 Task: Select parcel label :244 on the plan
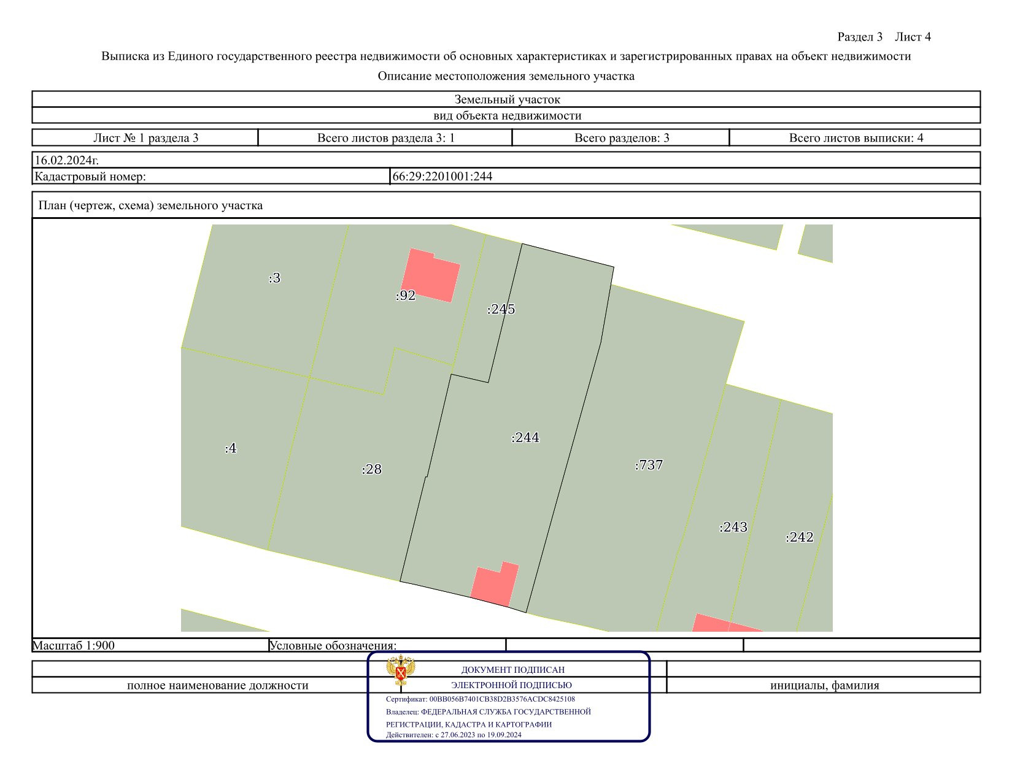click(x=525, y=437)
